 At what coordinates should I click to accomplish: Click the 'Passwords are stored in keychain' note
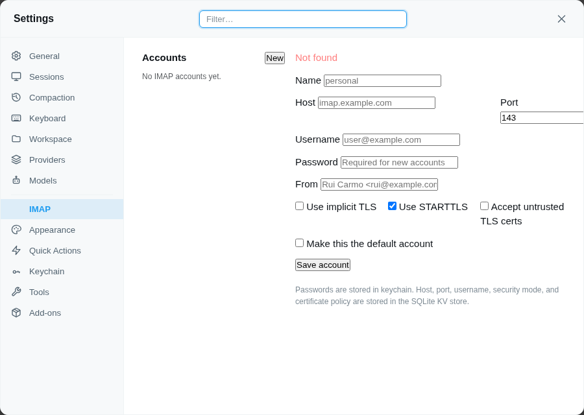[427, 296]
